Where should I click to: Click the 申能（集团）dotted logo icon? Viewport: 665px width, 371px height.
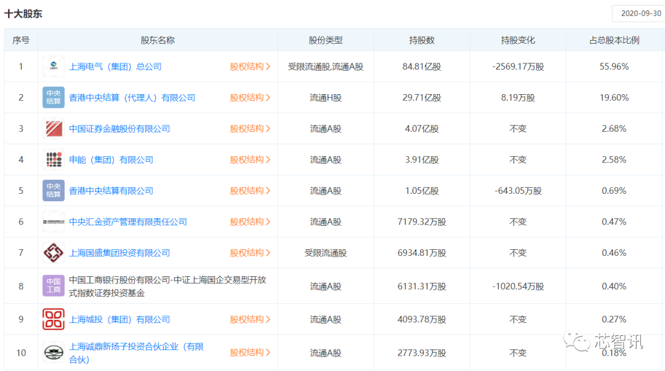pyautogui.click(x=54, y=160)
